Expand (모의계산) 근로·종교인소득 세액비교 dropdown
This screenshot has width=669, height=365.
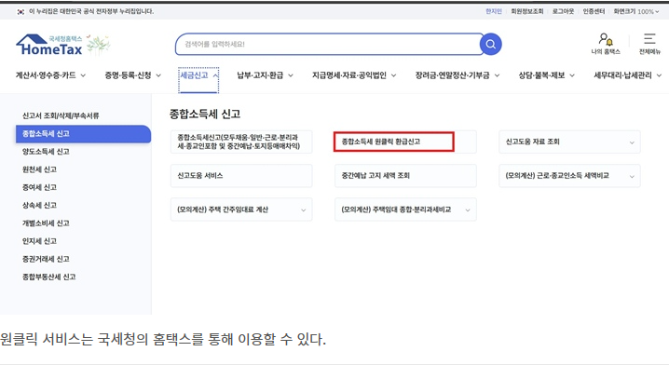569,176
